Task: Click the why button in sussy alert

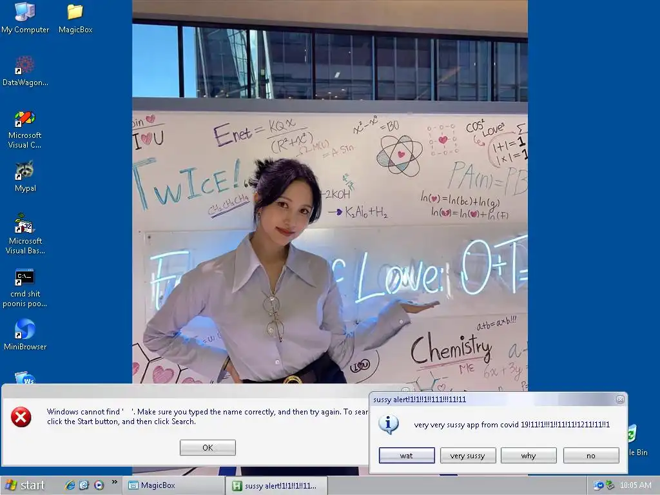Action: pyautogui.click(x=529, y=456)
